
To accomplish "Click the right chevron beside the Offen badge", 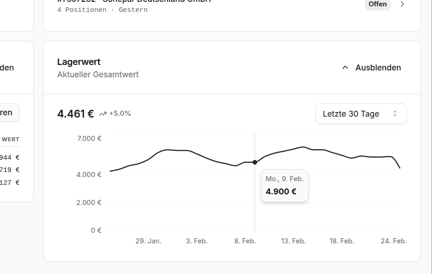I will 402,5.
